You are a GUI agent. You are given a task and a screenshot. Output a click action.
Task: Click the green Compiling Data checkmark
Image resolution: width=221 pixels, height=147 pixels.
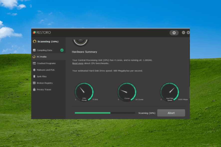[62, 50]
